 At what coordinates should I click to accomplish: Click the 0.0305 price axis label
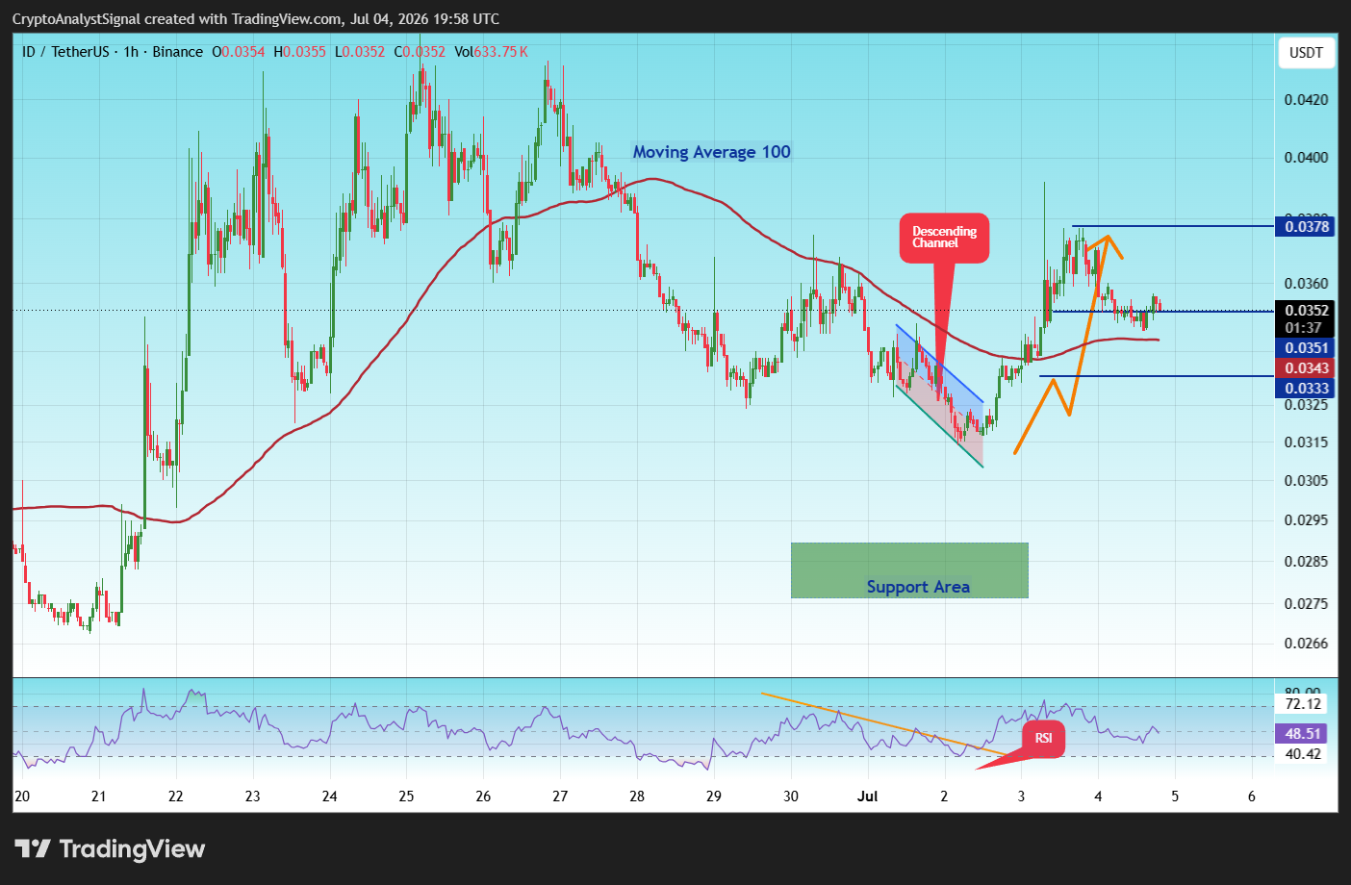click(1307, 481)
